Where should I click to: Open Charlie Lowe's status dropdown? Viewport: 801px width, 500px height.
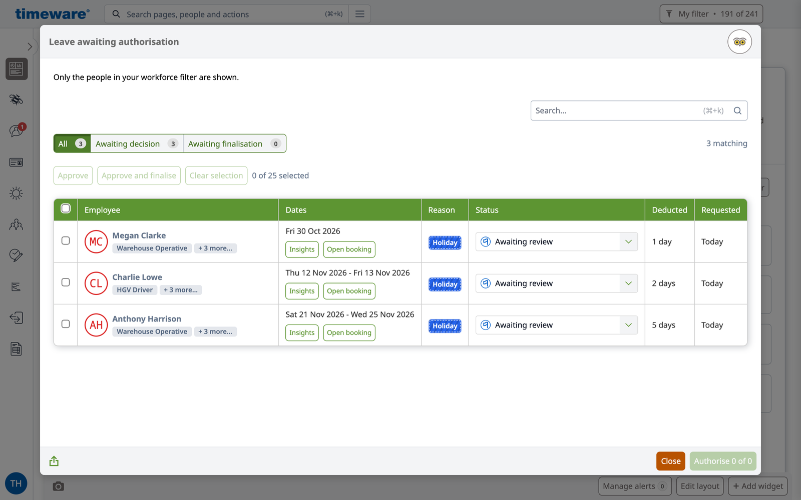[557, 283]
